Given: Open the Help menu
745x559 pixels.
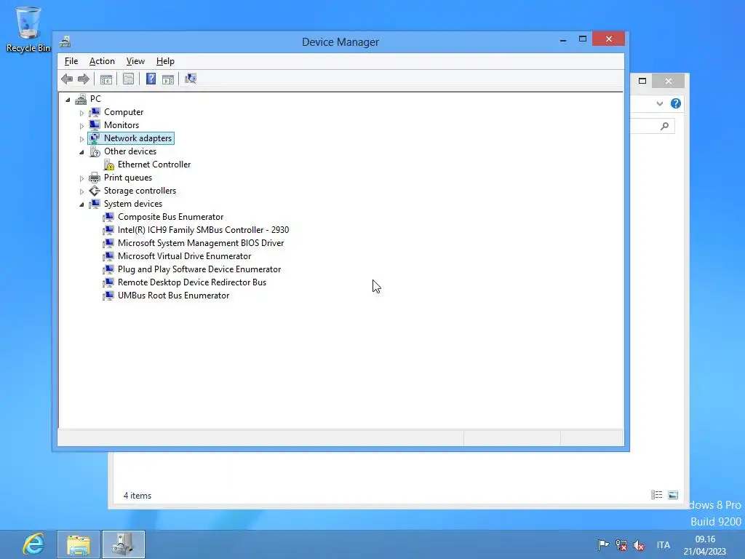Looking at the screenshot, I should pos(165,61).
